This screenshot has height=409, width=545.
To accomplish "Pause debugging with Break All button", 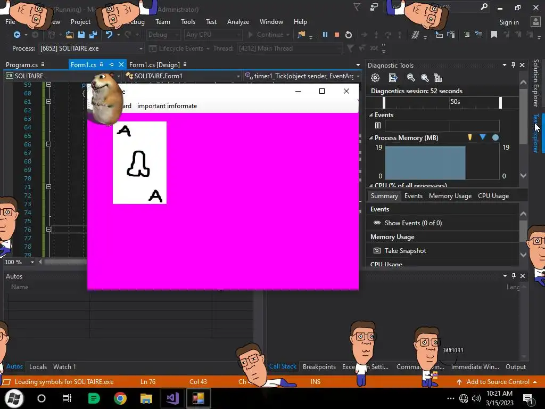I will click(325, 35).
